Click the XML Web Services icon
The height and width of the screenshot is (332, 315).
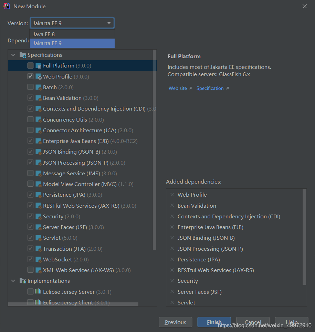point(38,270)
